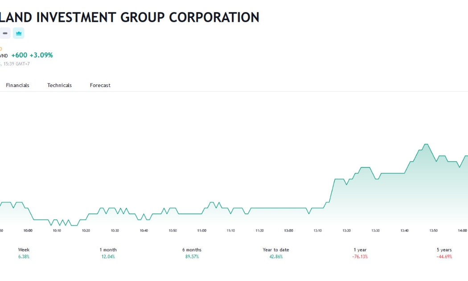Click the 11:00 time axis label
Screen dimensions: 468x281
tap(202, 231)
